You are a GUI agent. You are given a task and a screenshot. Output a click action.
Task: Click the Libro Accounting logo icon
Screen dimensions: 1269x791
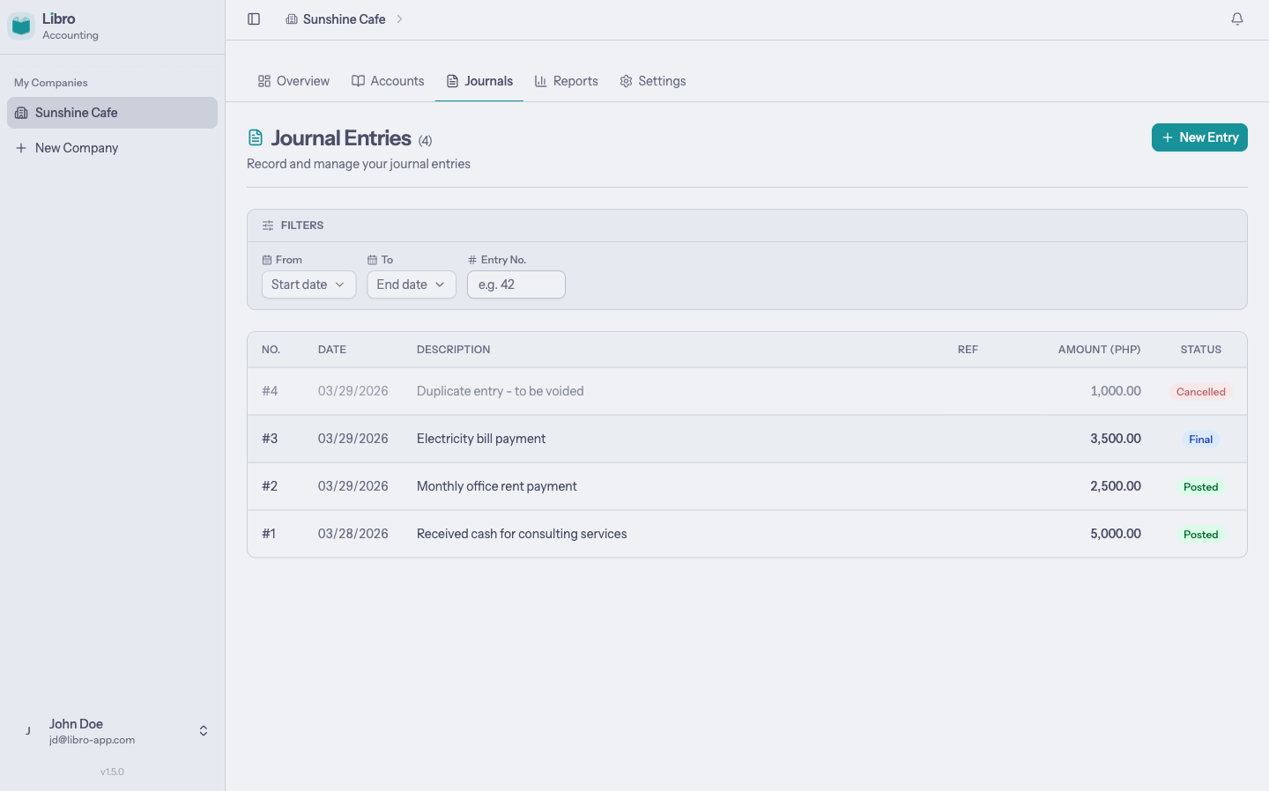[x=20, y=25]
